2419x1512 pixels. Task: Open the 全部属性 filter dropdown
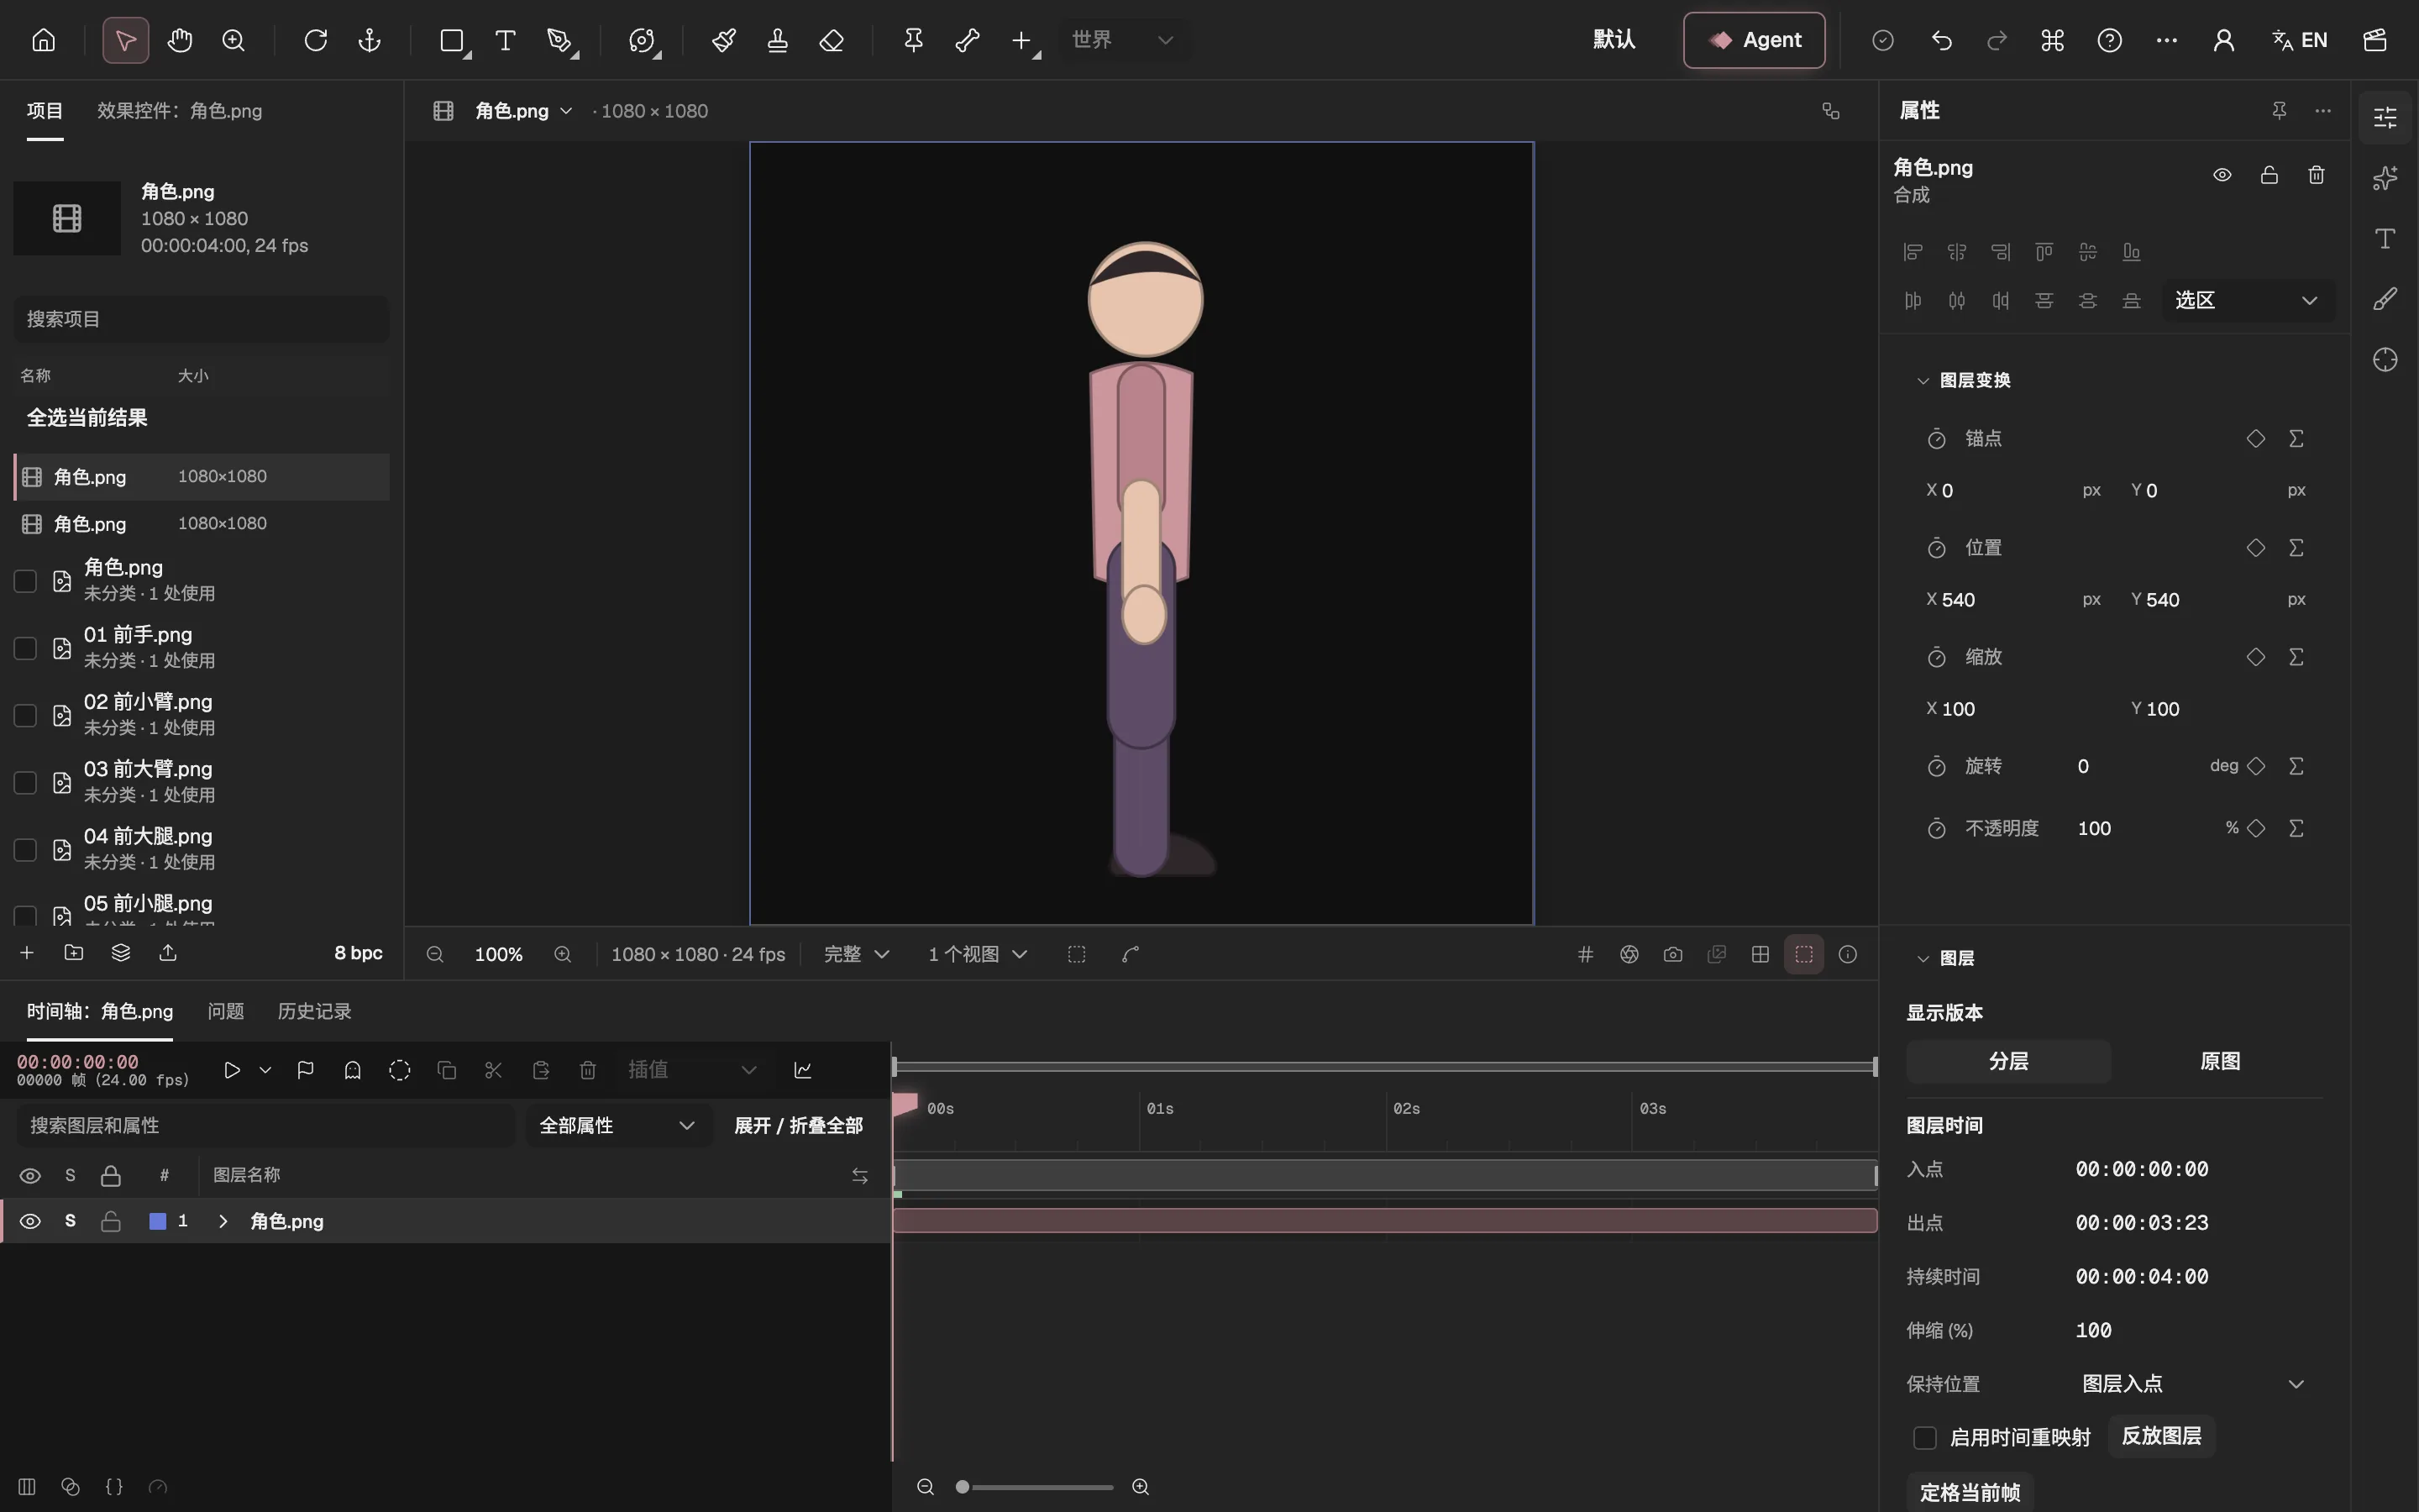click(617, 1125)
